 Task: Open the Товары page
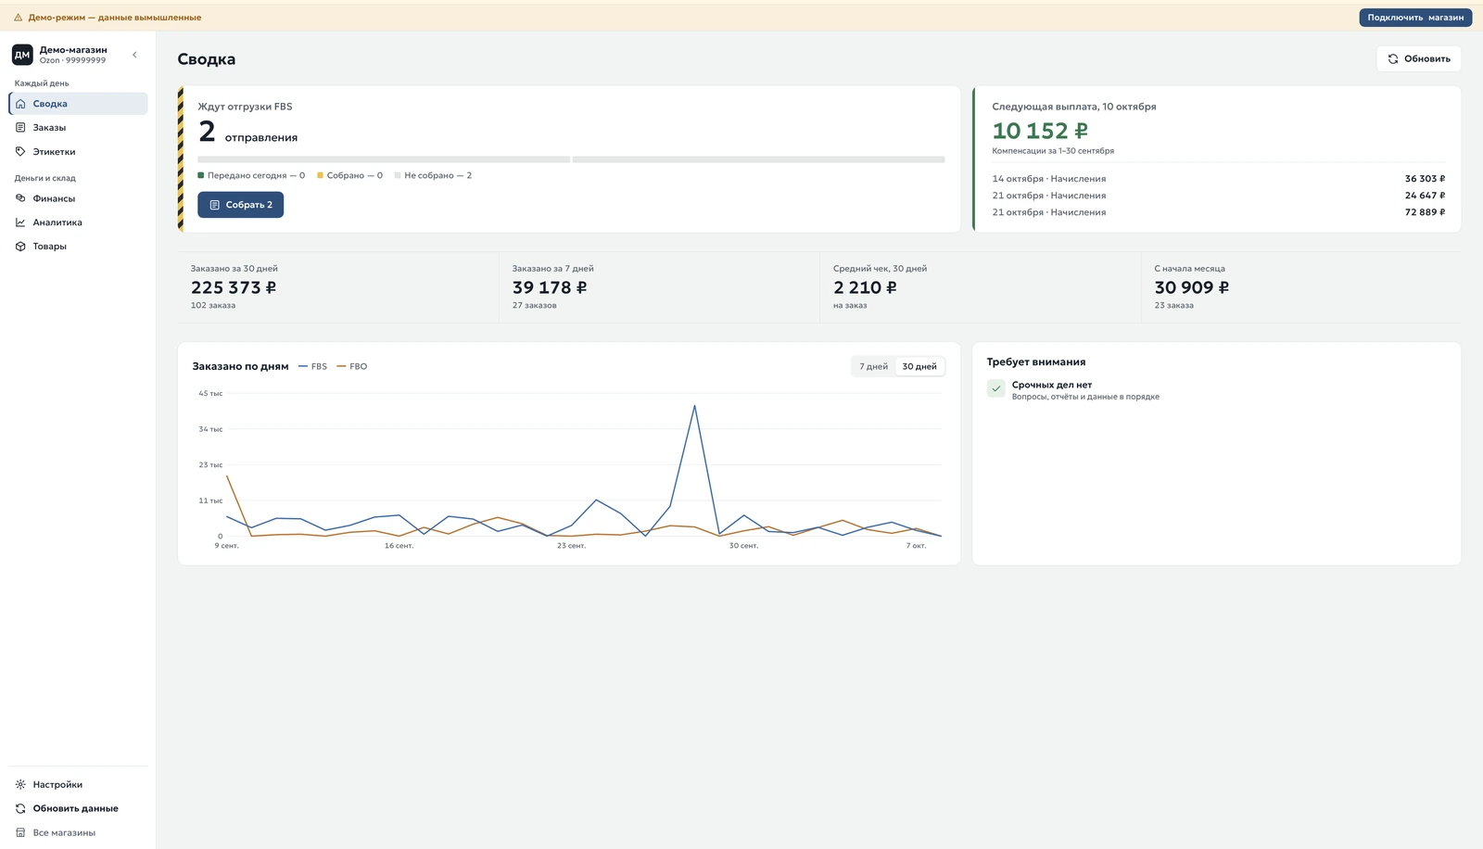(x=78, y=247)
